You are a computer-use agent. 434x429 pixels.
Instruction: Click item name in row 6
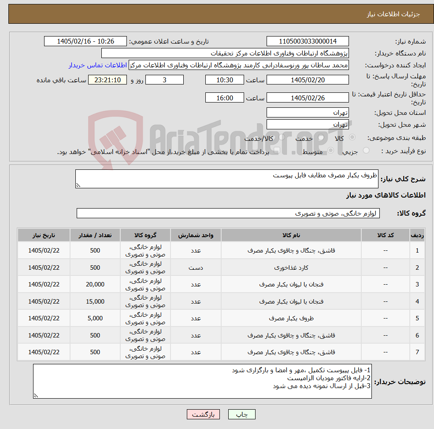[x=291, y=335]
